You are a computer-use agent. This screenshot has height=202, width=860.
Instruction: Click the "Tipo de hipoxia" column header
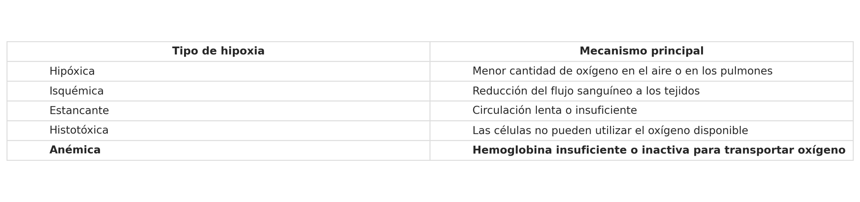click(x=218, y=51)
